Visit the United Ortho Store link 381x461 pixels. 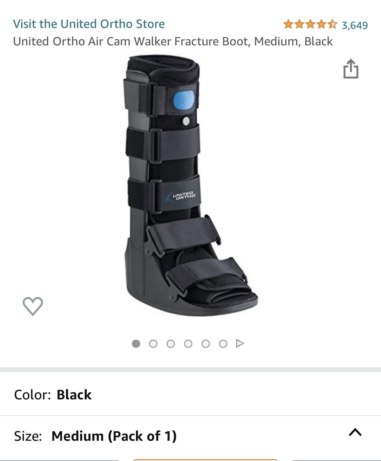click(x=89, y=24)
